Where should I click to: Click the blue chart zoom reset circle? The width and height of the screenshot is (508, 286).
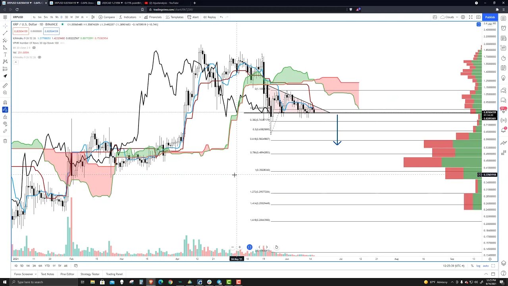249,247
